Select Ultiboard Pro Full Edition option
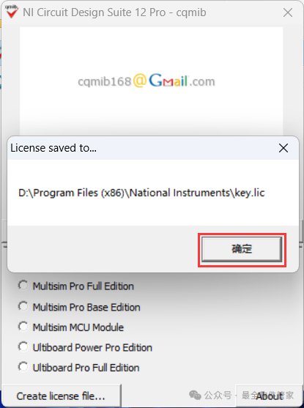The image size is (304, 408). [x=78, y=368]
